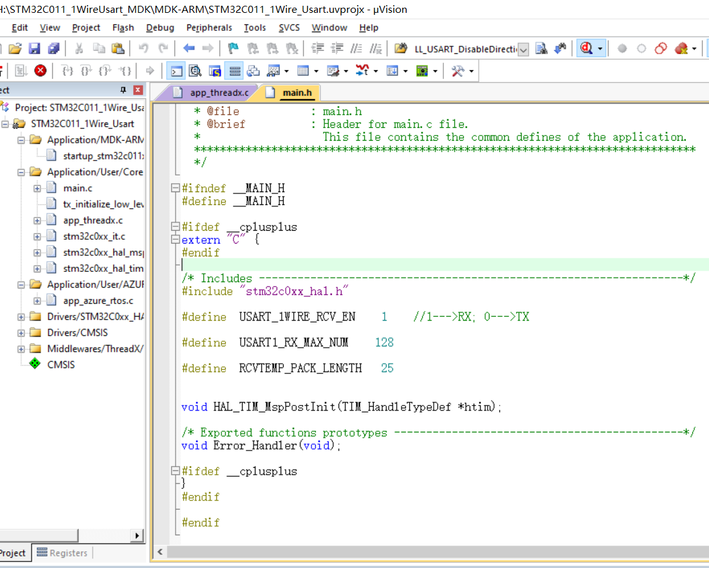Open the Toolbox dropdown arrow

click(471, 71)
